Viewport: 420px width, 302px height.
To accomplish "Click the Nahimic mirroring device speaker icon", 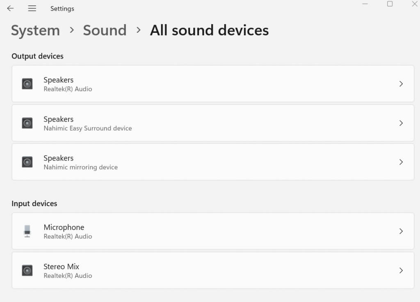I will click(x=27, y=162).
